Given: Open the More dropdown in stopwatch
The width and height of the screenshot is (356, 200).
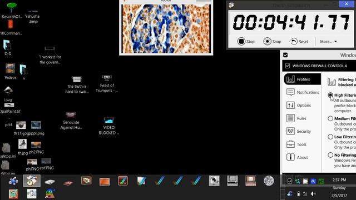Looking at the screenshot, I should pyautogui.click(x=328, y=42).
